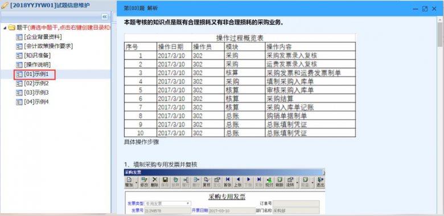Click the 增行 (add row) icon
This screenshot has width=444, height=216.
click(x=186, y=182)
